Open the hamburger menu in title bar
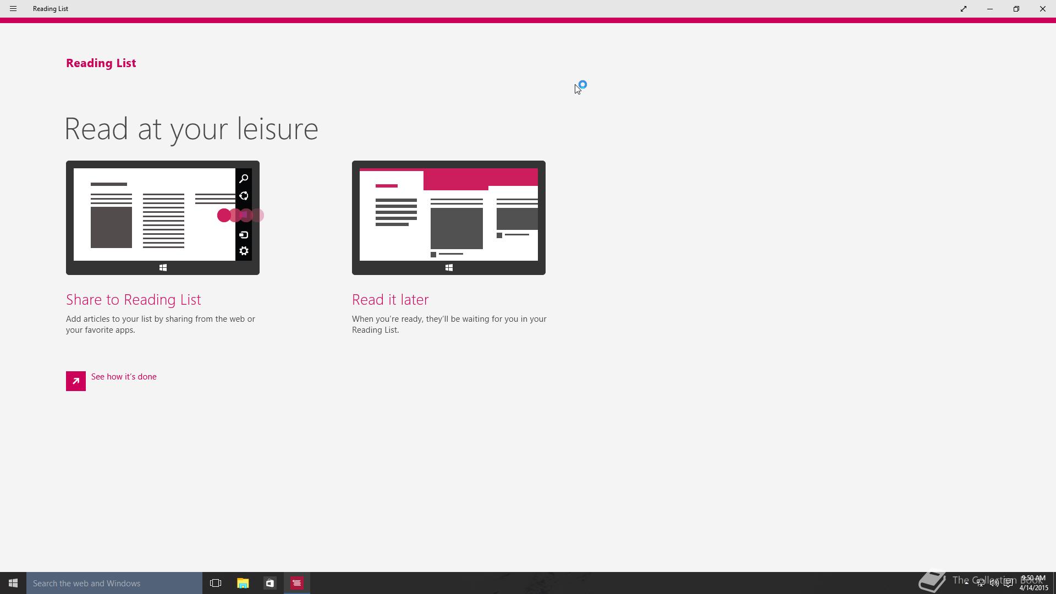Image resolution: width=1056 pixels, height=594 pixels. click(13, 9)
